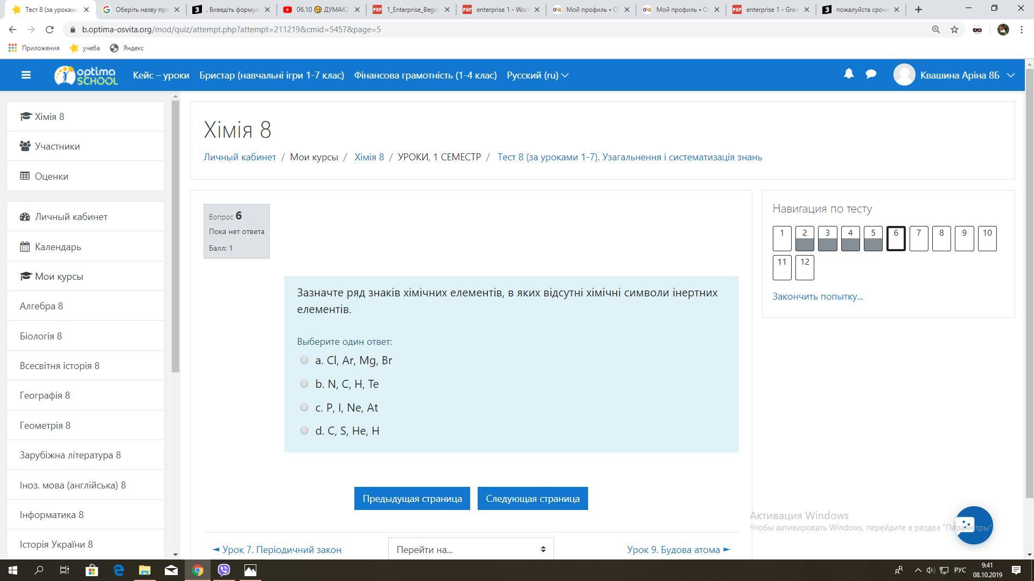The image size is (1034, 581).
Task: Select answer b. N, C, H, Te
Action: (x=304, y=384)
